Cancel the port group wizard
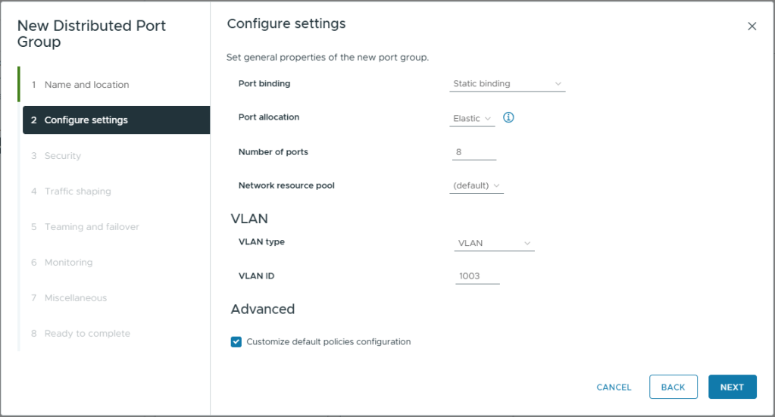775x417 pixels. click(614, 387)
